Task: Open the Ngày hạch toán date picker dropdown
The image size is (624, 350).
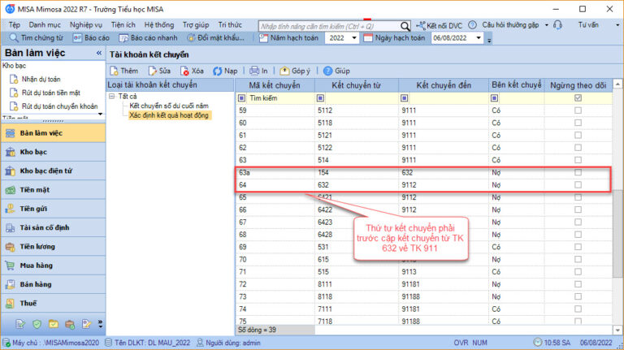Action: point(476,38)
